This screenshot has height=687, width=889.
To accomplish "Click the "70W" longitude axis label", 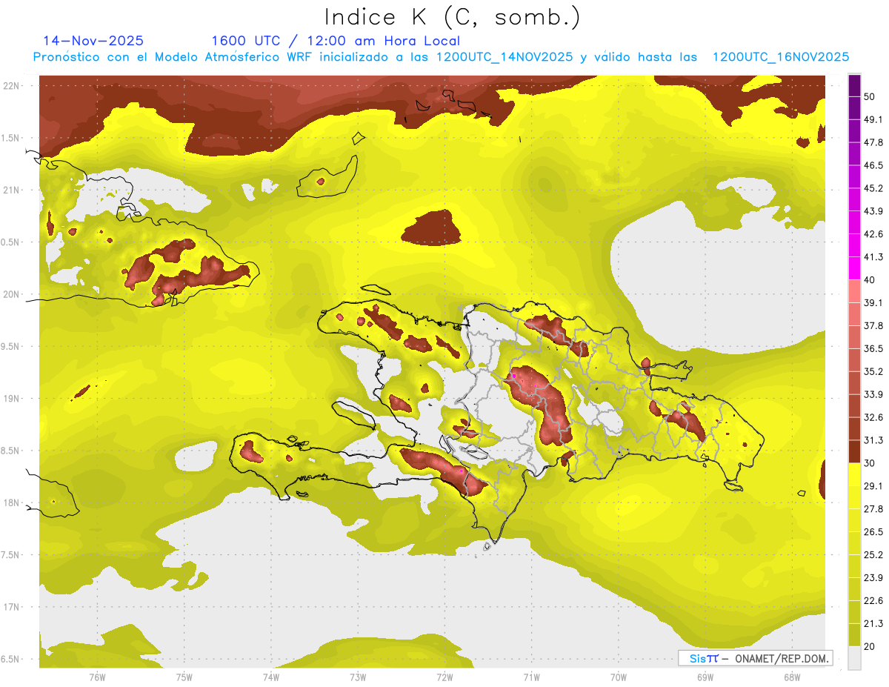I will click(619, 677).
